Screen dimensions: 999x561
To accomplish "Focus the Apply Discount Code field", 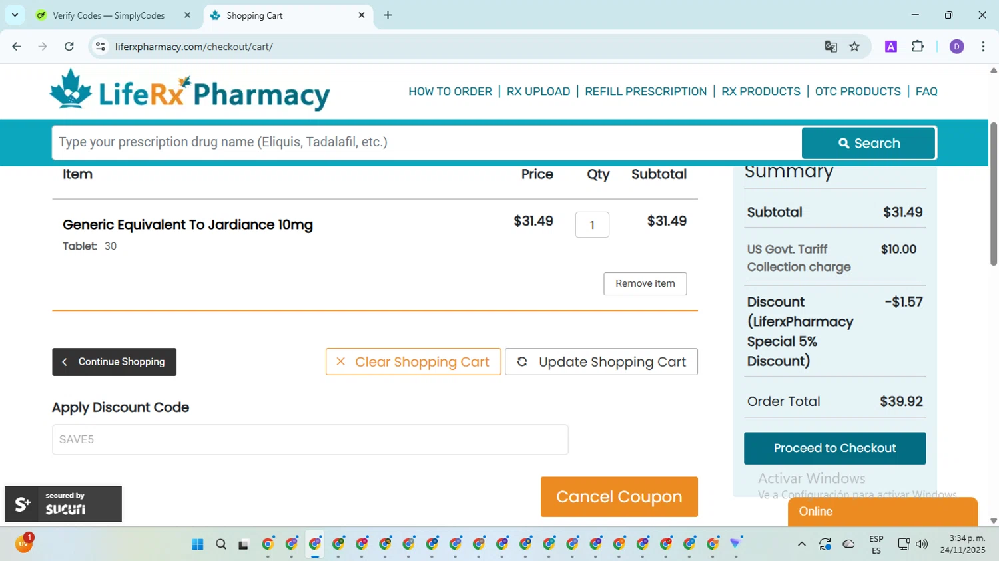I will 310,439.
